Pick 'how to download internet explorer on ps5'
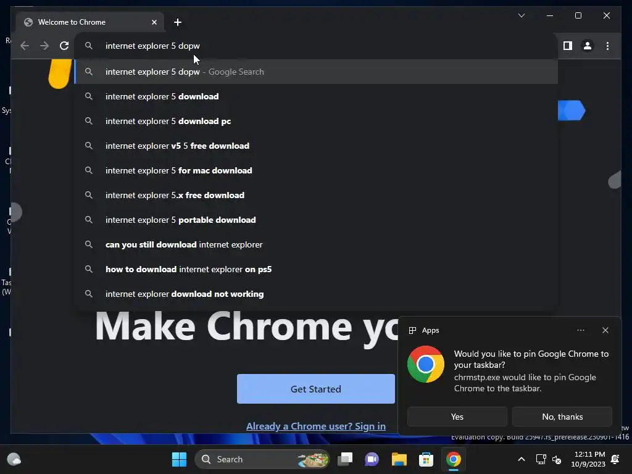The height and width of the screenshot is (474, 632). tap(316, 269)
